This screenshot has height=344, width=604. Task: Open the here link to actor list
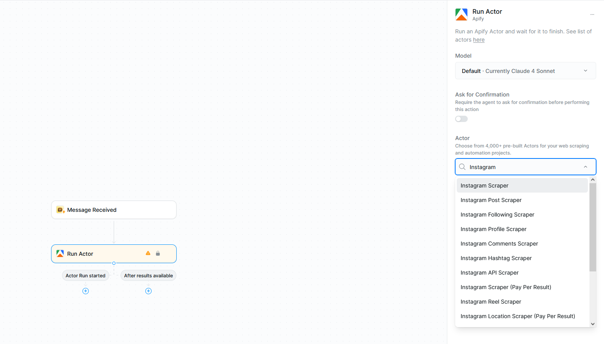click(478, 40)
